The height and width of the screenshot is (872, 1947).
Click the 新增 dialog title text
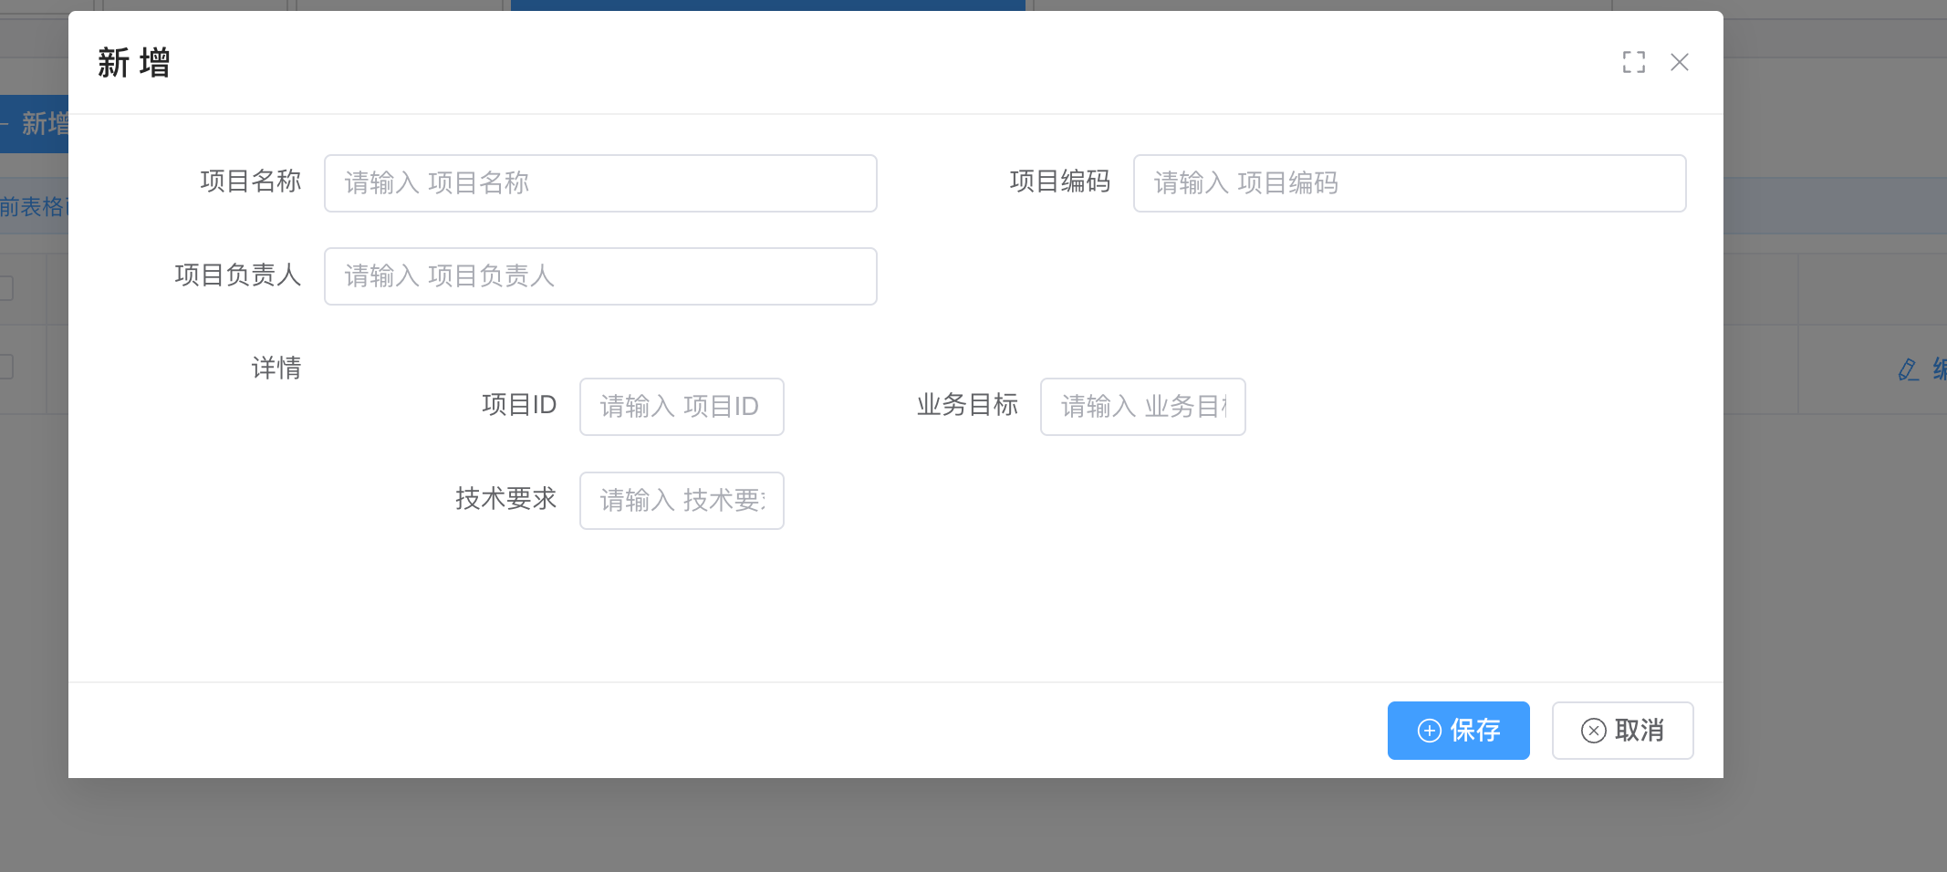click(x=134, y=63)
